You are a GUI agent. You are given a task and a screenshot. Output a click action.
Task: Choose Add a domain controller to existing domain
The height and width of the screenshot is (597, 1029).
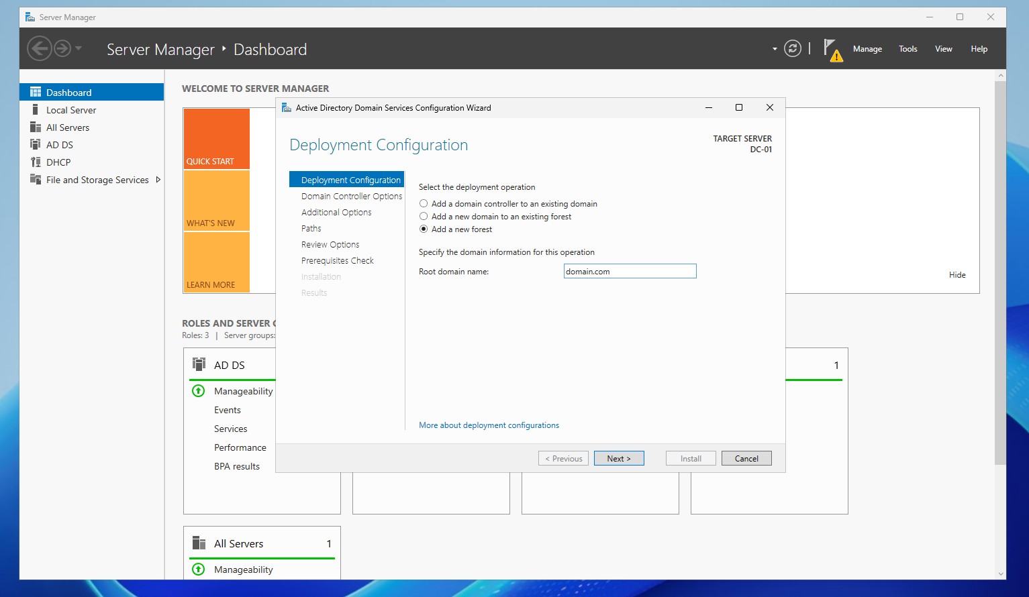(424, 203)
